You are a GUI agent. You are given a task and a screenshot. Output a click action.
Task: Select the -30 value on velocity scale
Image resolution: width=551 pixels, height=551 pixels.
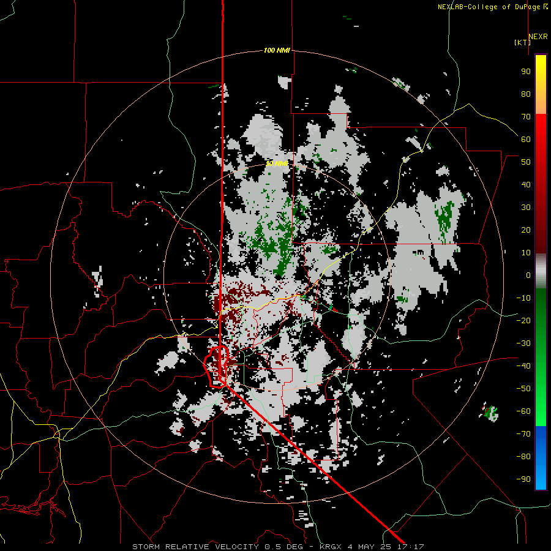[523, 343]
